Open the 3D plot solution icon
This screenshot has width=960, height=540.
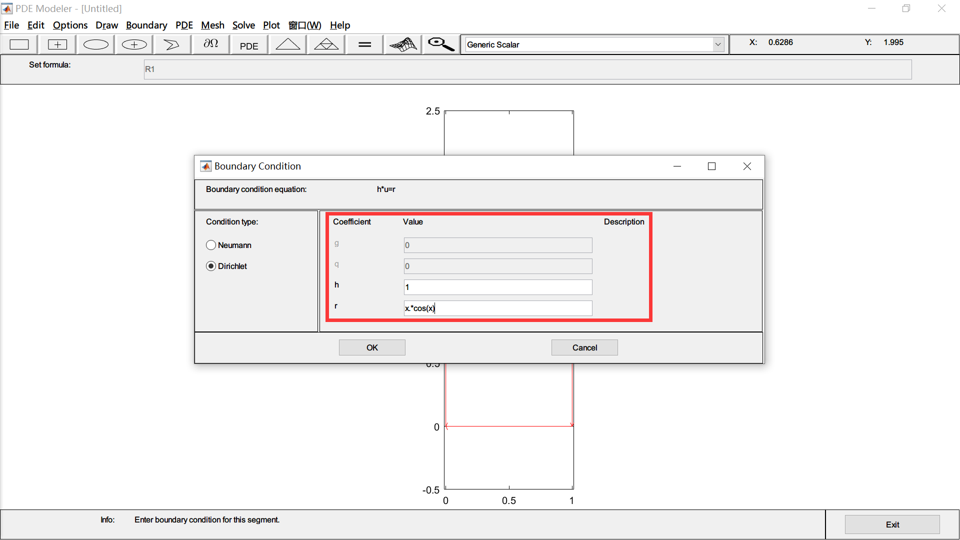point(402,44)
